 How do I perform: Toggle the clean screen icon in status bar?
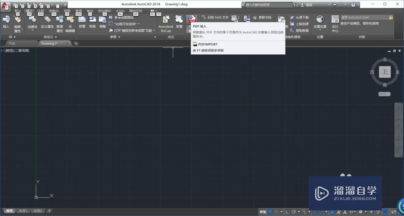pos(393,212)
